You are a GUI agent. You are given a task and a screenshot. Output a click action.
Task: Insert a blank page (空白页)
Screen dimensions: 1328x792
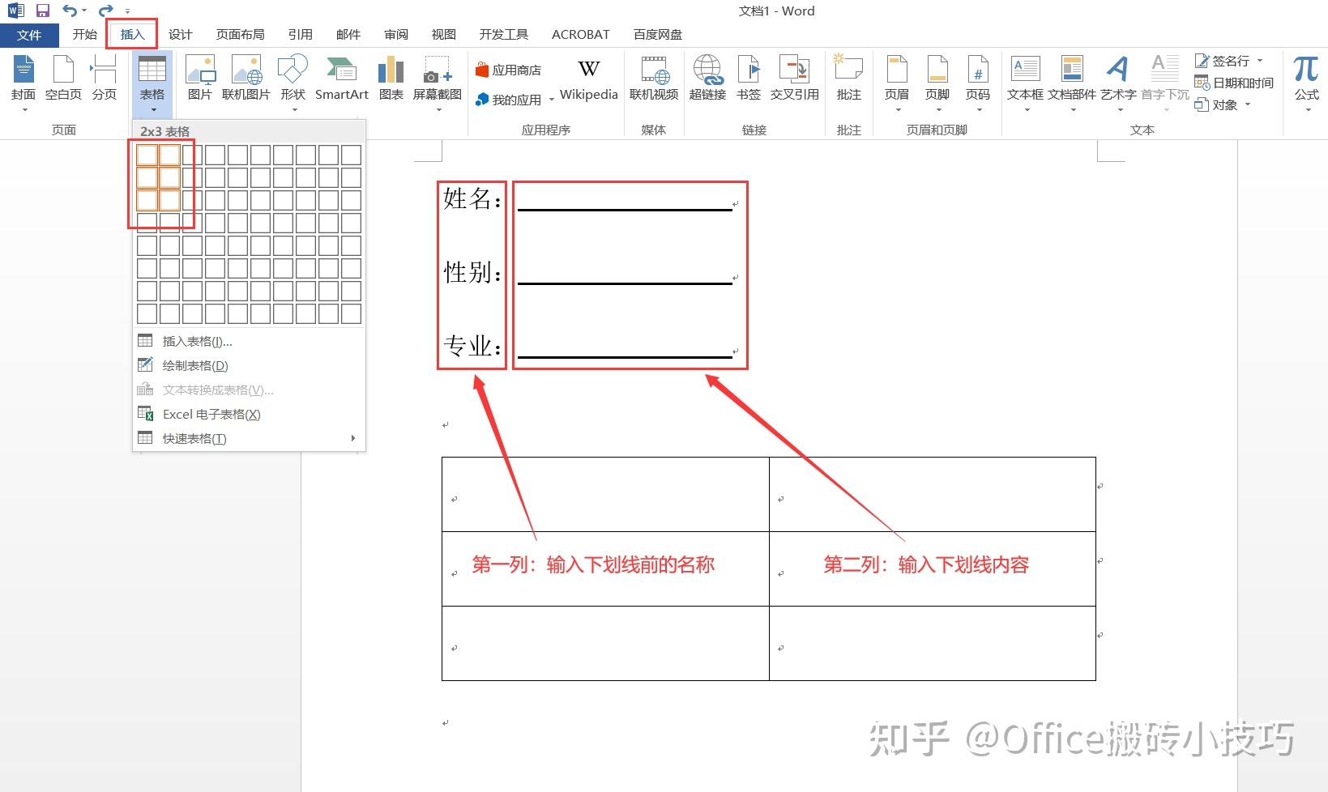pos(63,79)
